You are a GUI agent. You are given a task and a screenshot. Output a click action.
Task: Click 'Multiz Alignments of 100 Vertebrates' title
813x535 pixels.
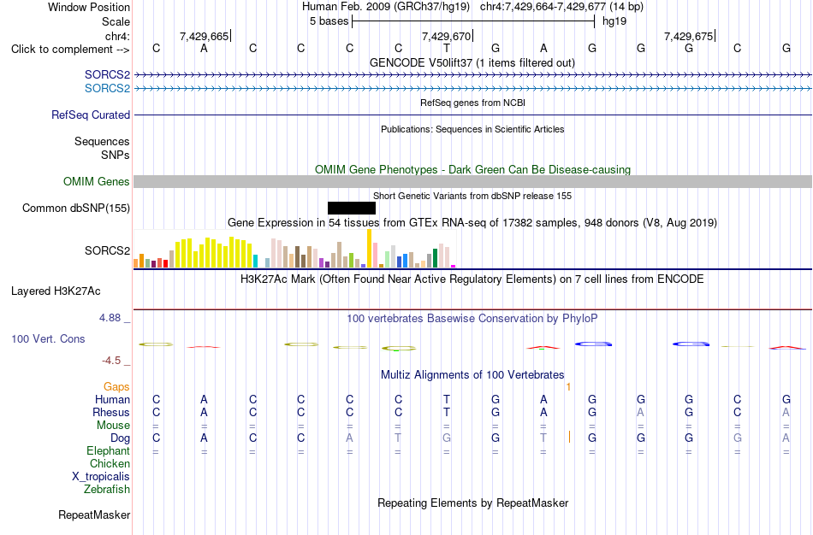pos(472,374)
